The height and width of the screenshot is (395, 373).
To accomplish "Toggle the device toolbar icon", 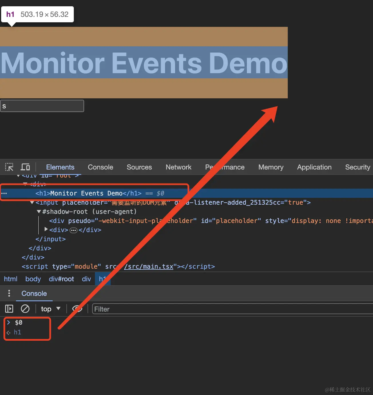I will (25, 167).
